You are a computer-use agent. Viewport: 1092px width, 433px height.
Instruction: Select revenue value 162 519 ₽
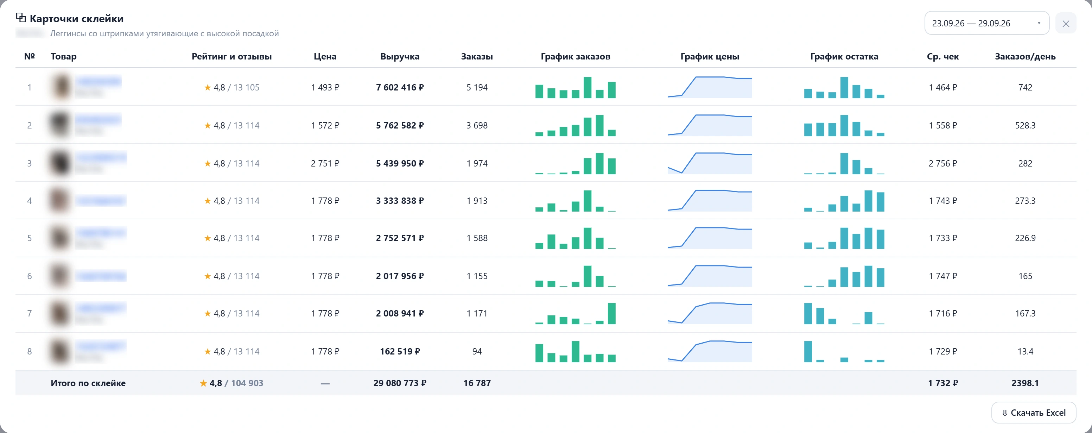[x=400, y=351]
